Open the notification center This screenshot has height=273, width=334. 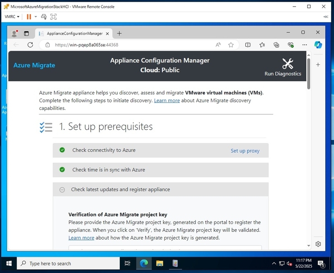pos(321,264)
